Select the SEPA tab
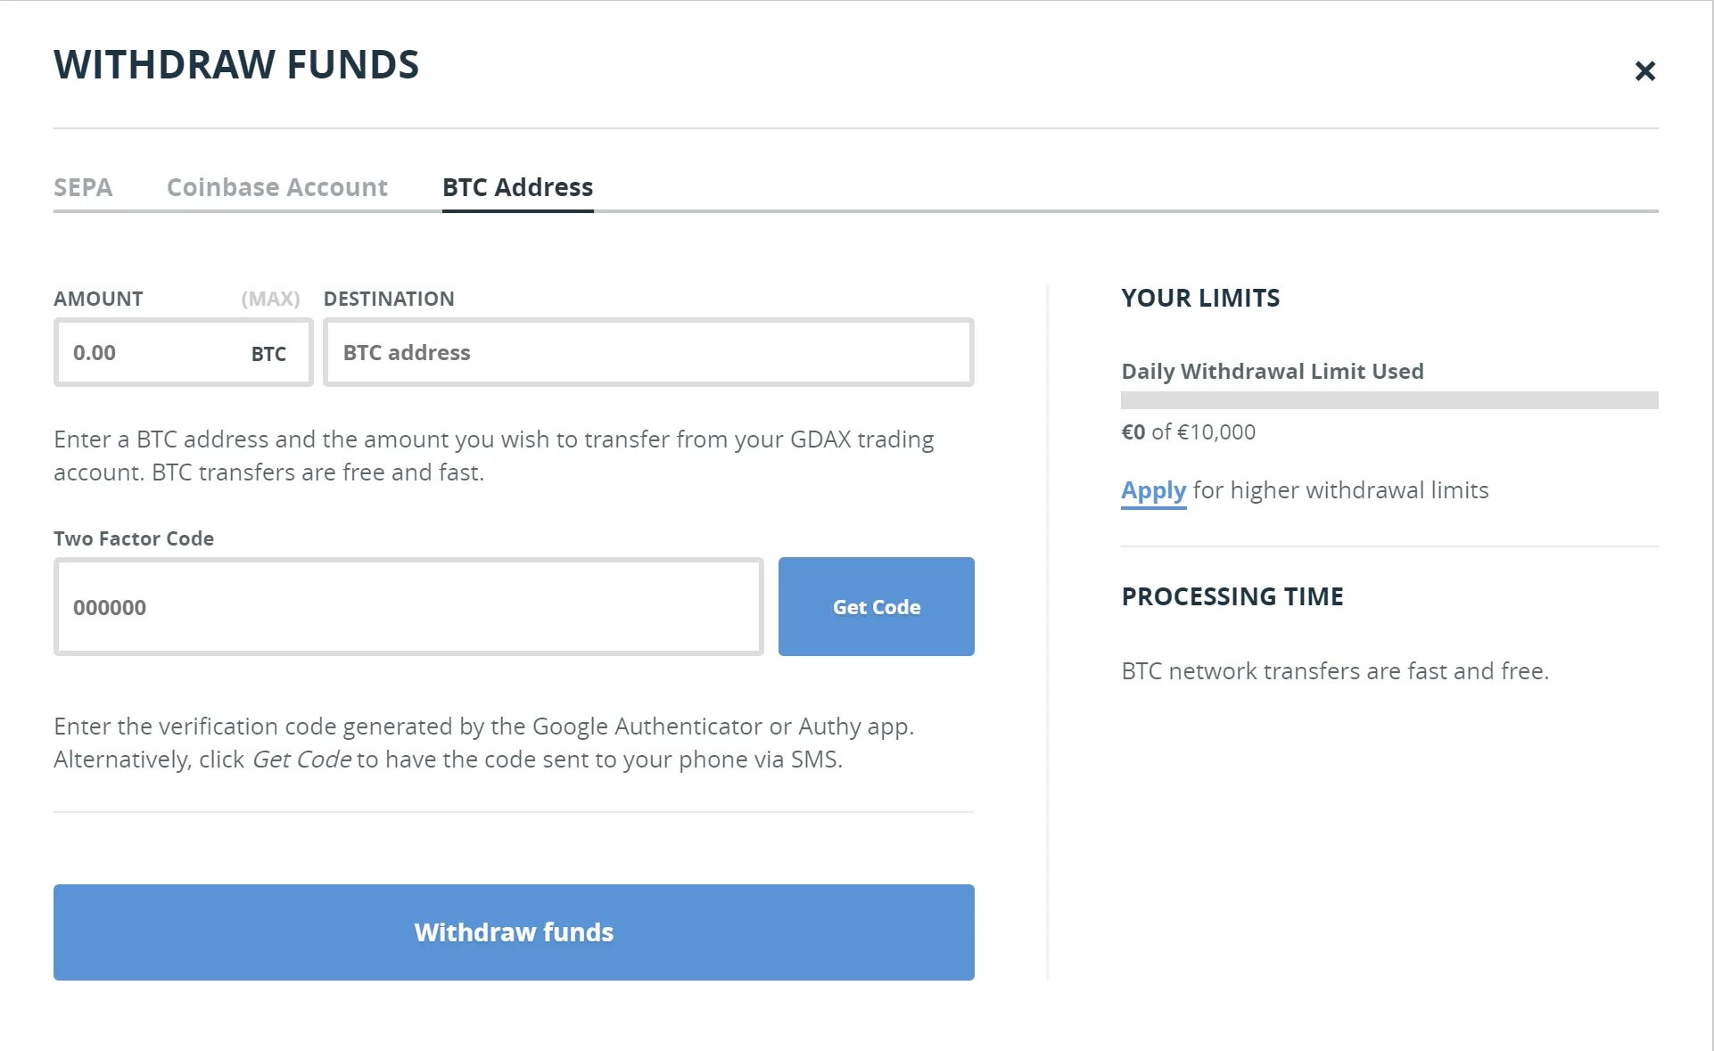 coord(83,186)
